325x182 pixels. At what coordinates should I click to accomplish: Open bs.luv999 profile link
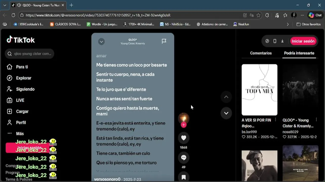pyautogui.click(x=249, y=132)
